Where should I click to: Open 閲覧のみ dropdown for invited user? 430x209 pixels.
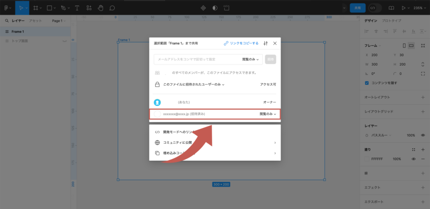[x=267, y=114]
